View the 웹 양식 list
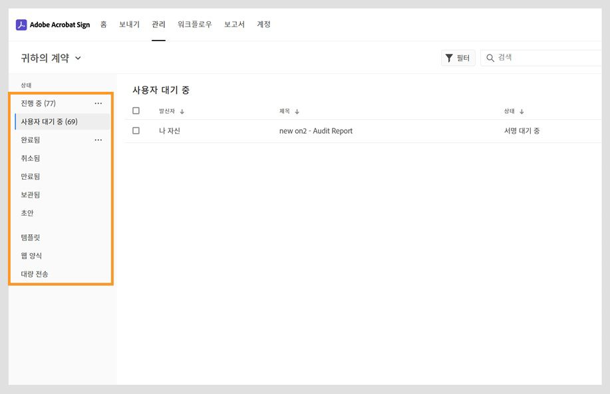610x394 pixels. (31, 256)
